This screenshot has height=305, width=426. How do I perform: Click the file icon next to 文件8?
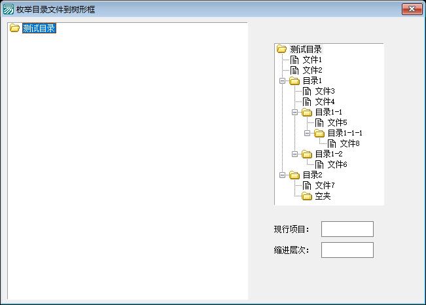pos(332,143)
